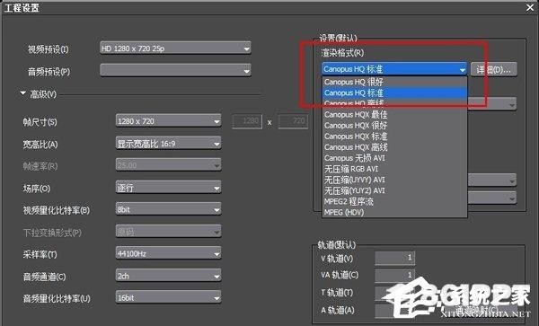Click the frame width field showing 1280
This screenshot has height=326, width=539.
248,121
